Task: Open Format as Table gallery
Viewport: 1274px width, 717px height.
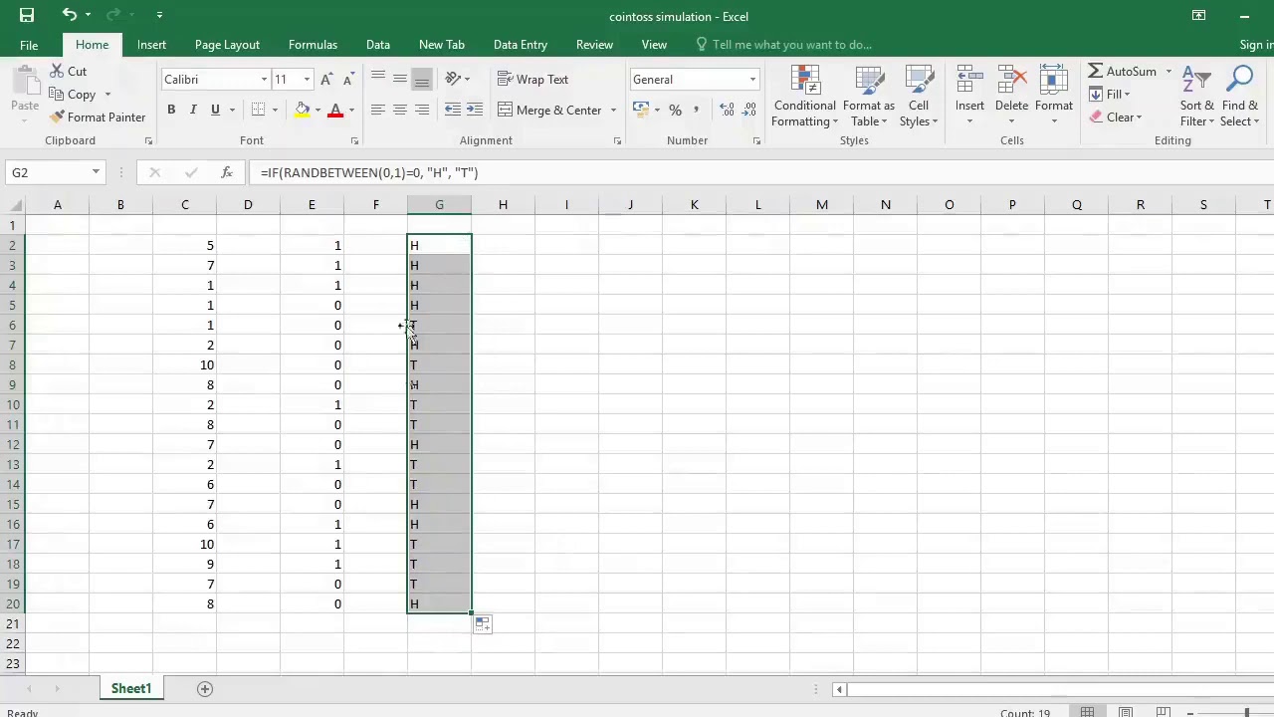Action: pyautogui.click(x=868, y=97)
